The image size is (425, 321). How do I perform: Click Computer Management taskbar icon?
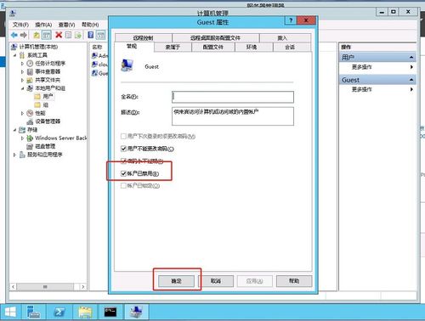(x=136, y=313)
